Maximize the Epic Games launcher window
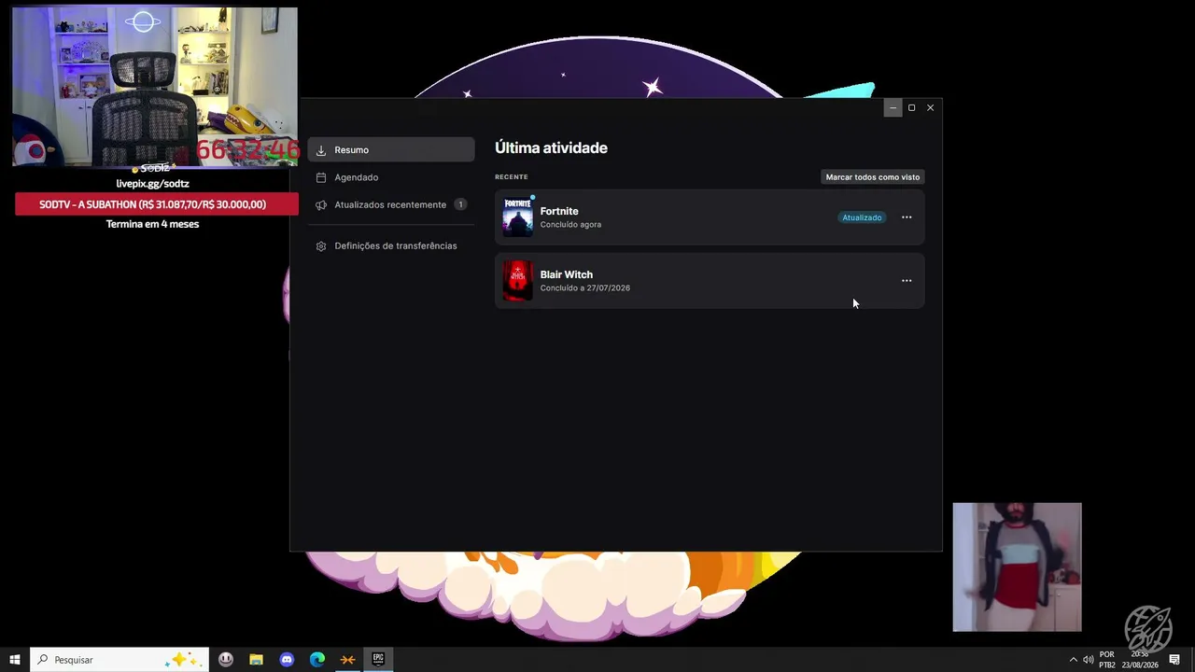This screenshot has height=672, width=1195. [912, 107]
